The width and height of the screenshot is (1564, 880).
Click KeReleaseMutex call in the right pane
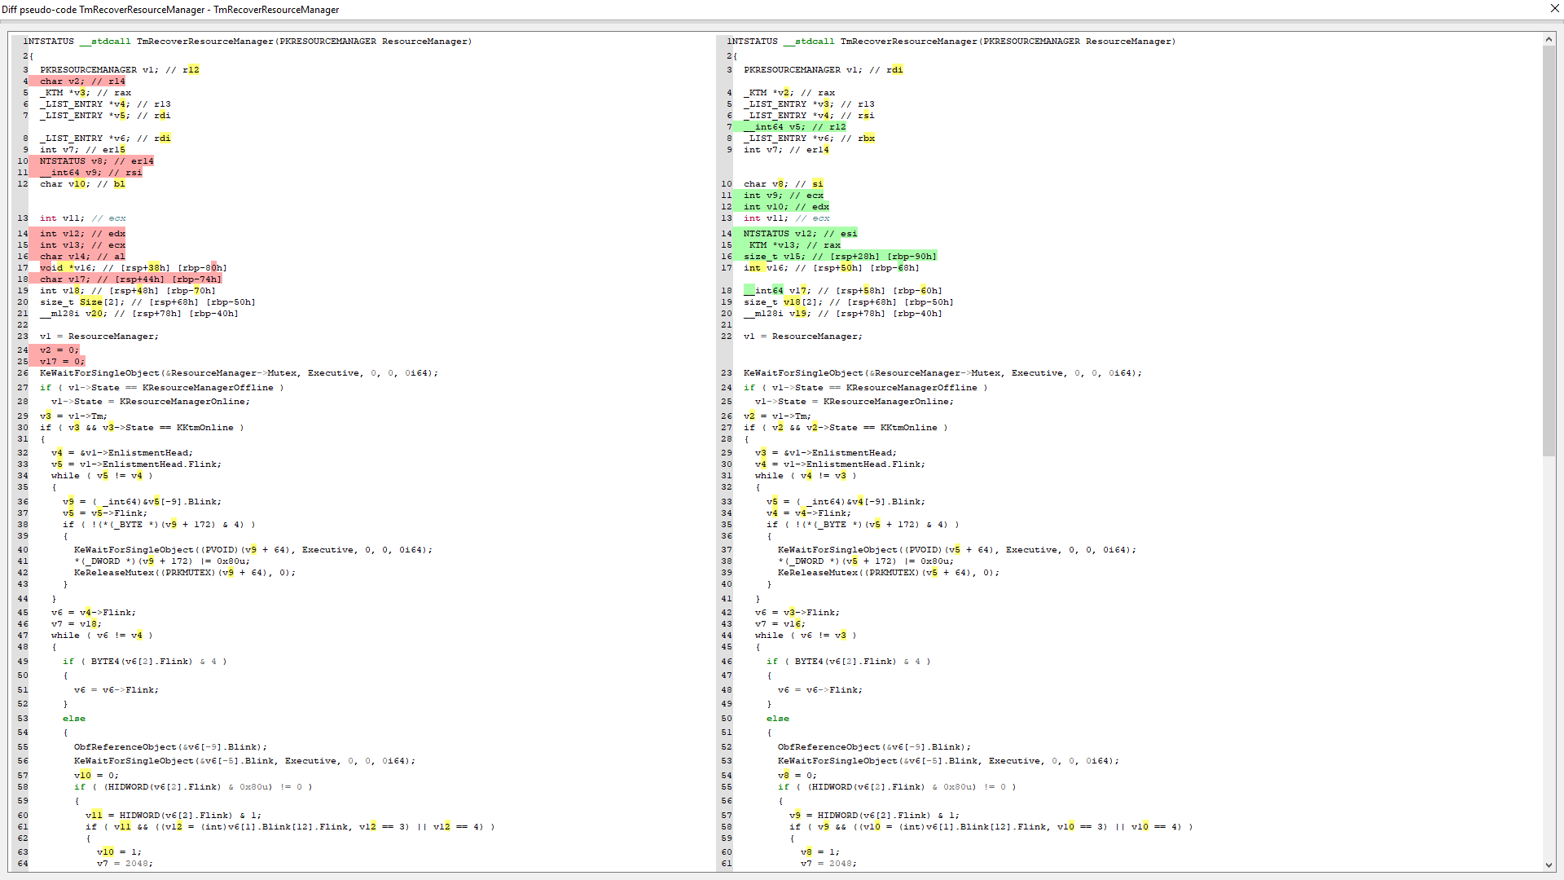coord(817,573)
